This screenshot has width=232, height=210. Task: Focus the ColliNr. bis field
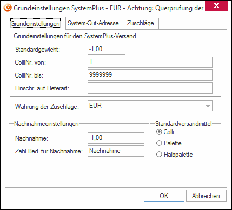point(150,75)
